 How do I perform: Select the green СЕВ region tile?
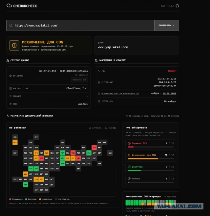click(26, 184)
